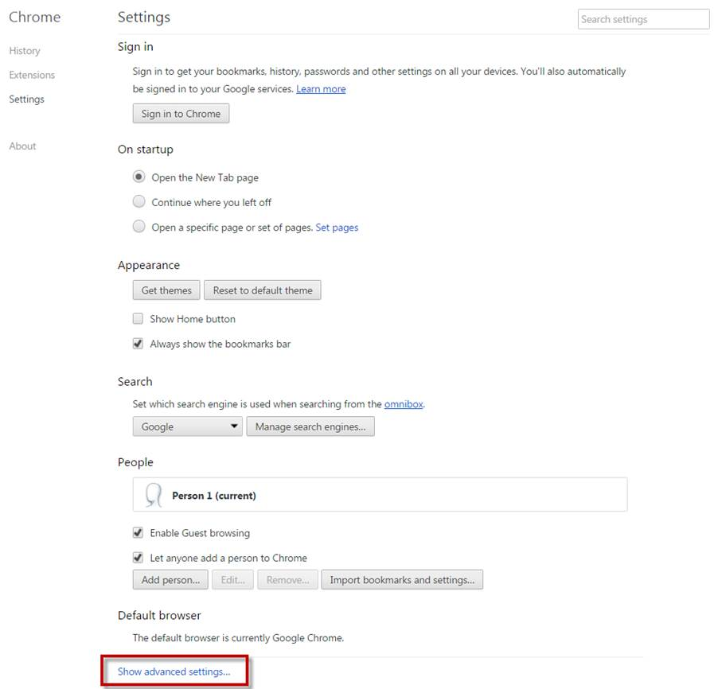Go to Extensions in the sidebar
Viewport: 718px width, 689px height.
(x=32, y=75)
